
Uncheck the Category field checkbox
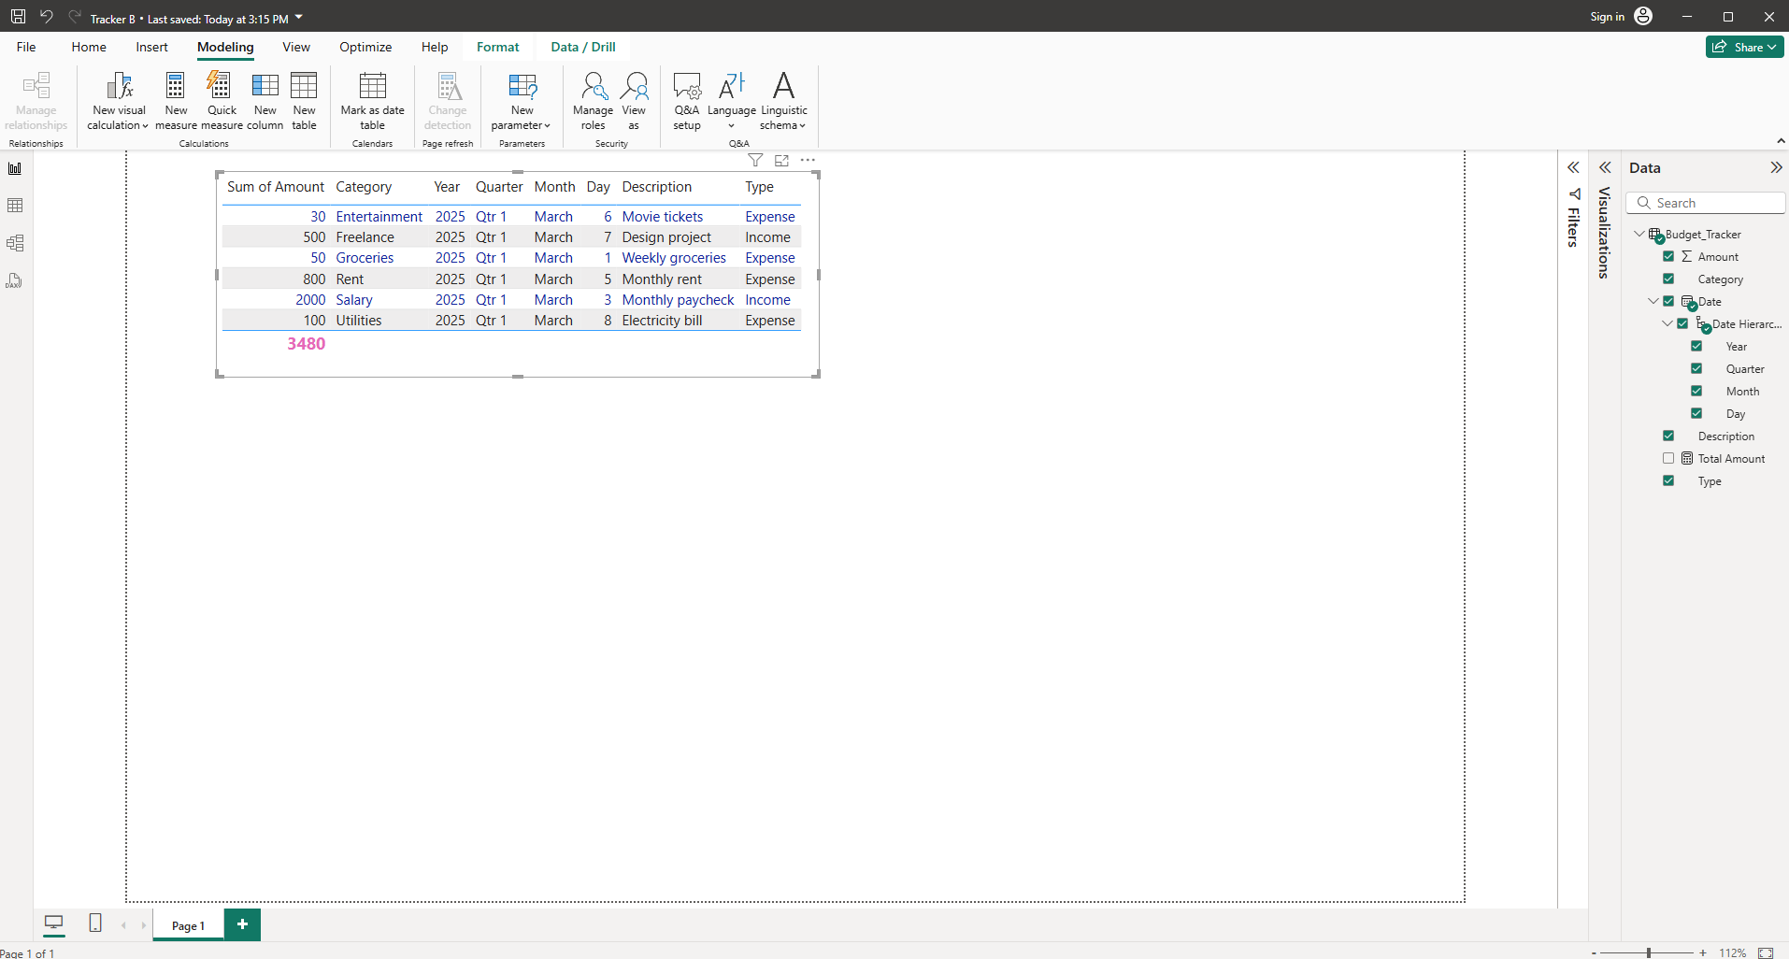[x=1668, y=279]
